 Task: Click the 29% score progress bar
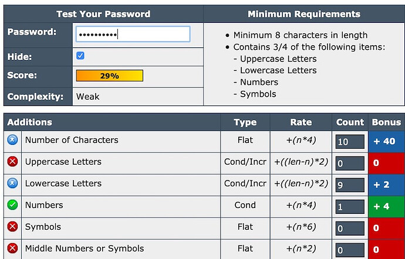click(x=110, y=76)
